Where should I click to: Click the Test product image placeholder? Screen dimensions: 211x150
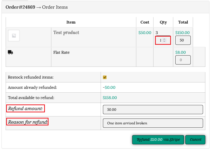point(14,36)
